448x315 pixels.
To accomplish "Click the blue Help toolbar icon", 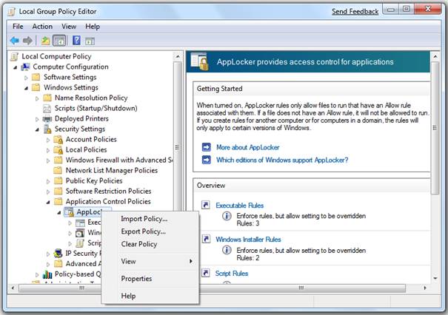I will (76, 40).
